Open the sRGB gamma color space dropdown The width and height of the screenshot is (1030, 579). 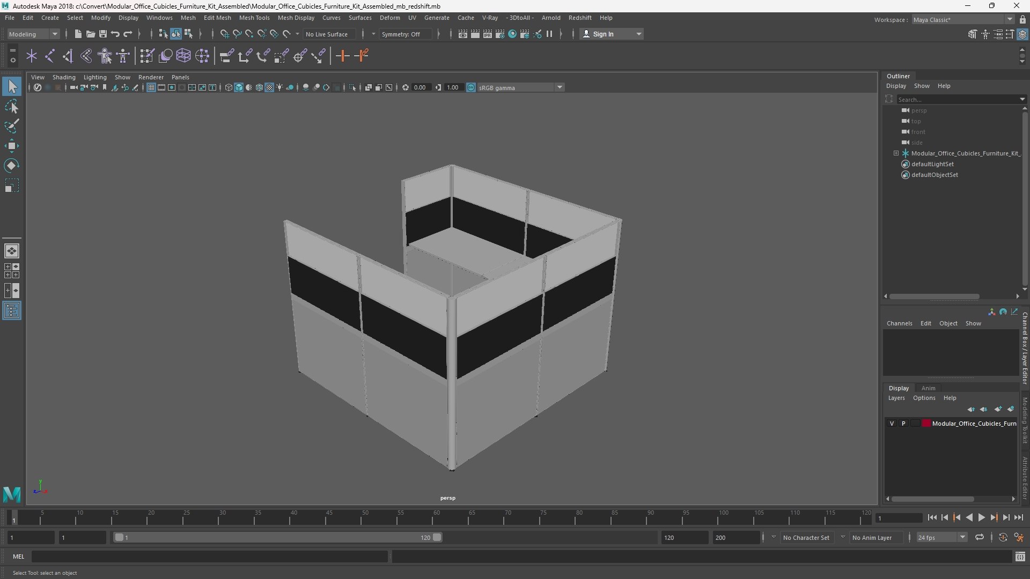coord(520,87)
